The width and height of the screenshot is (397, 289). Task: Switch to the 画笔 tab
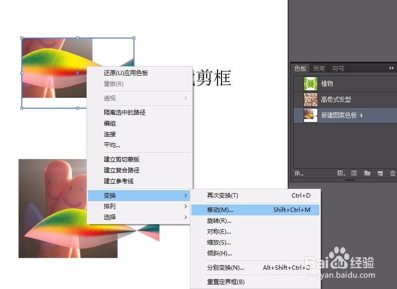pos(319,68)
